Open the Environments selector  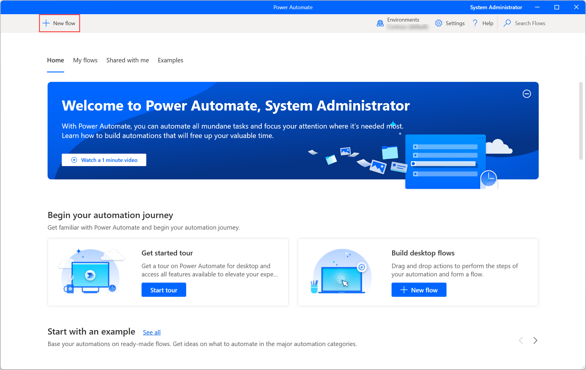[x=401, y=23]
